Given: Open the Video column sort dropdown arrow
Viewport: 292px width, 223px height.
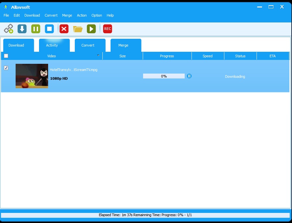Looking at the screenshot, I should click(x=98, y=55).
